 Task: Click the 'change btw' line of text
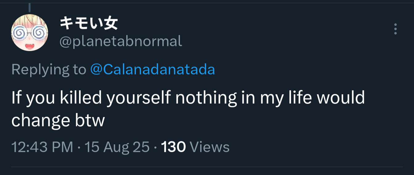pyautogui.click(x=58, y=121)
